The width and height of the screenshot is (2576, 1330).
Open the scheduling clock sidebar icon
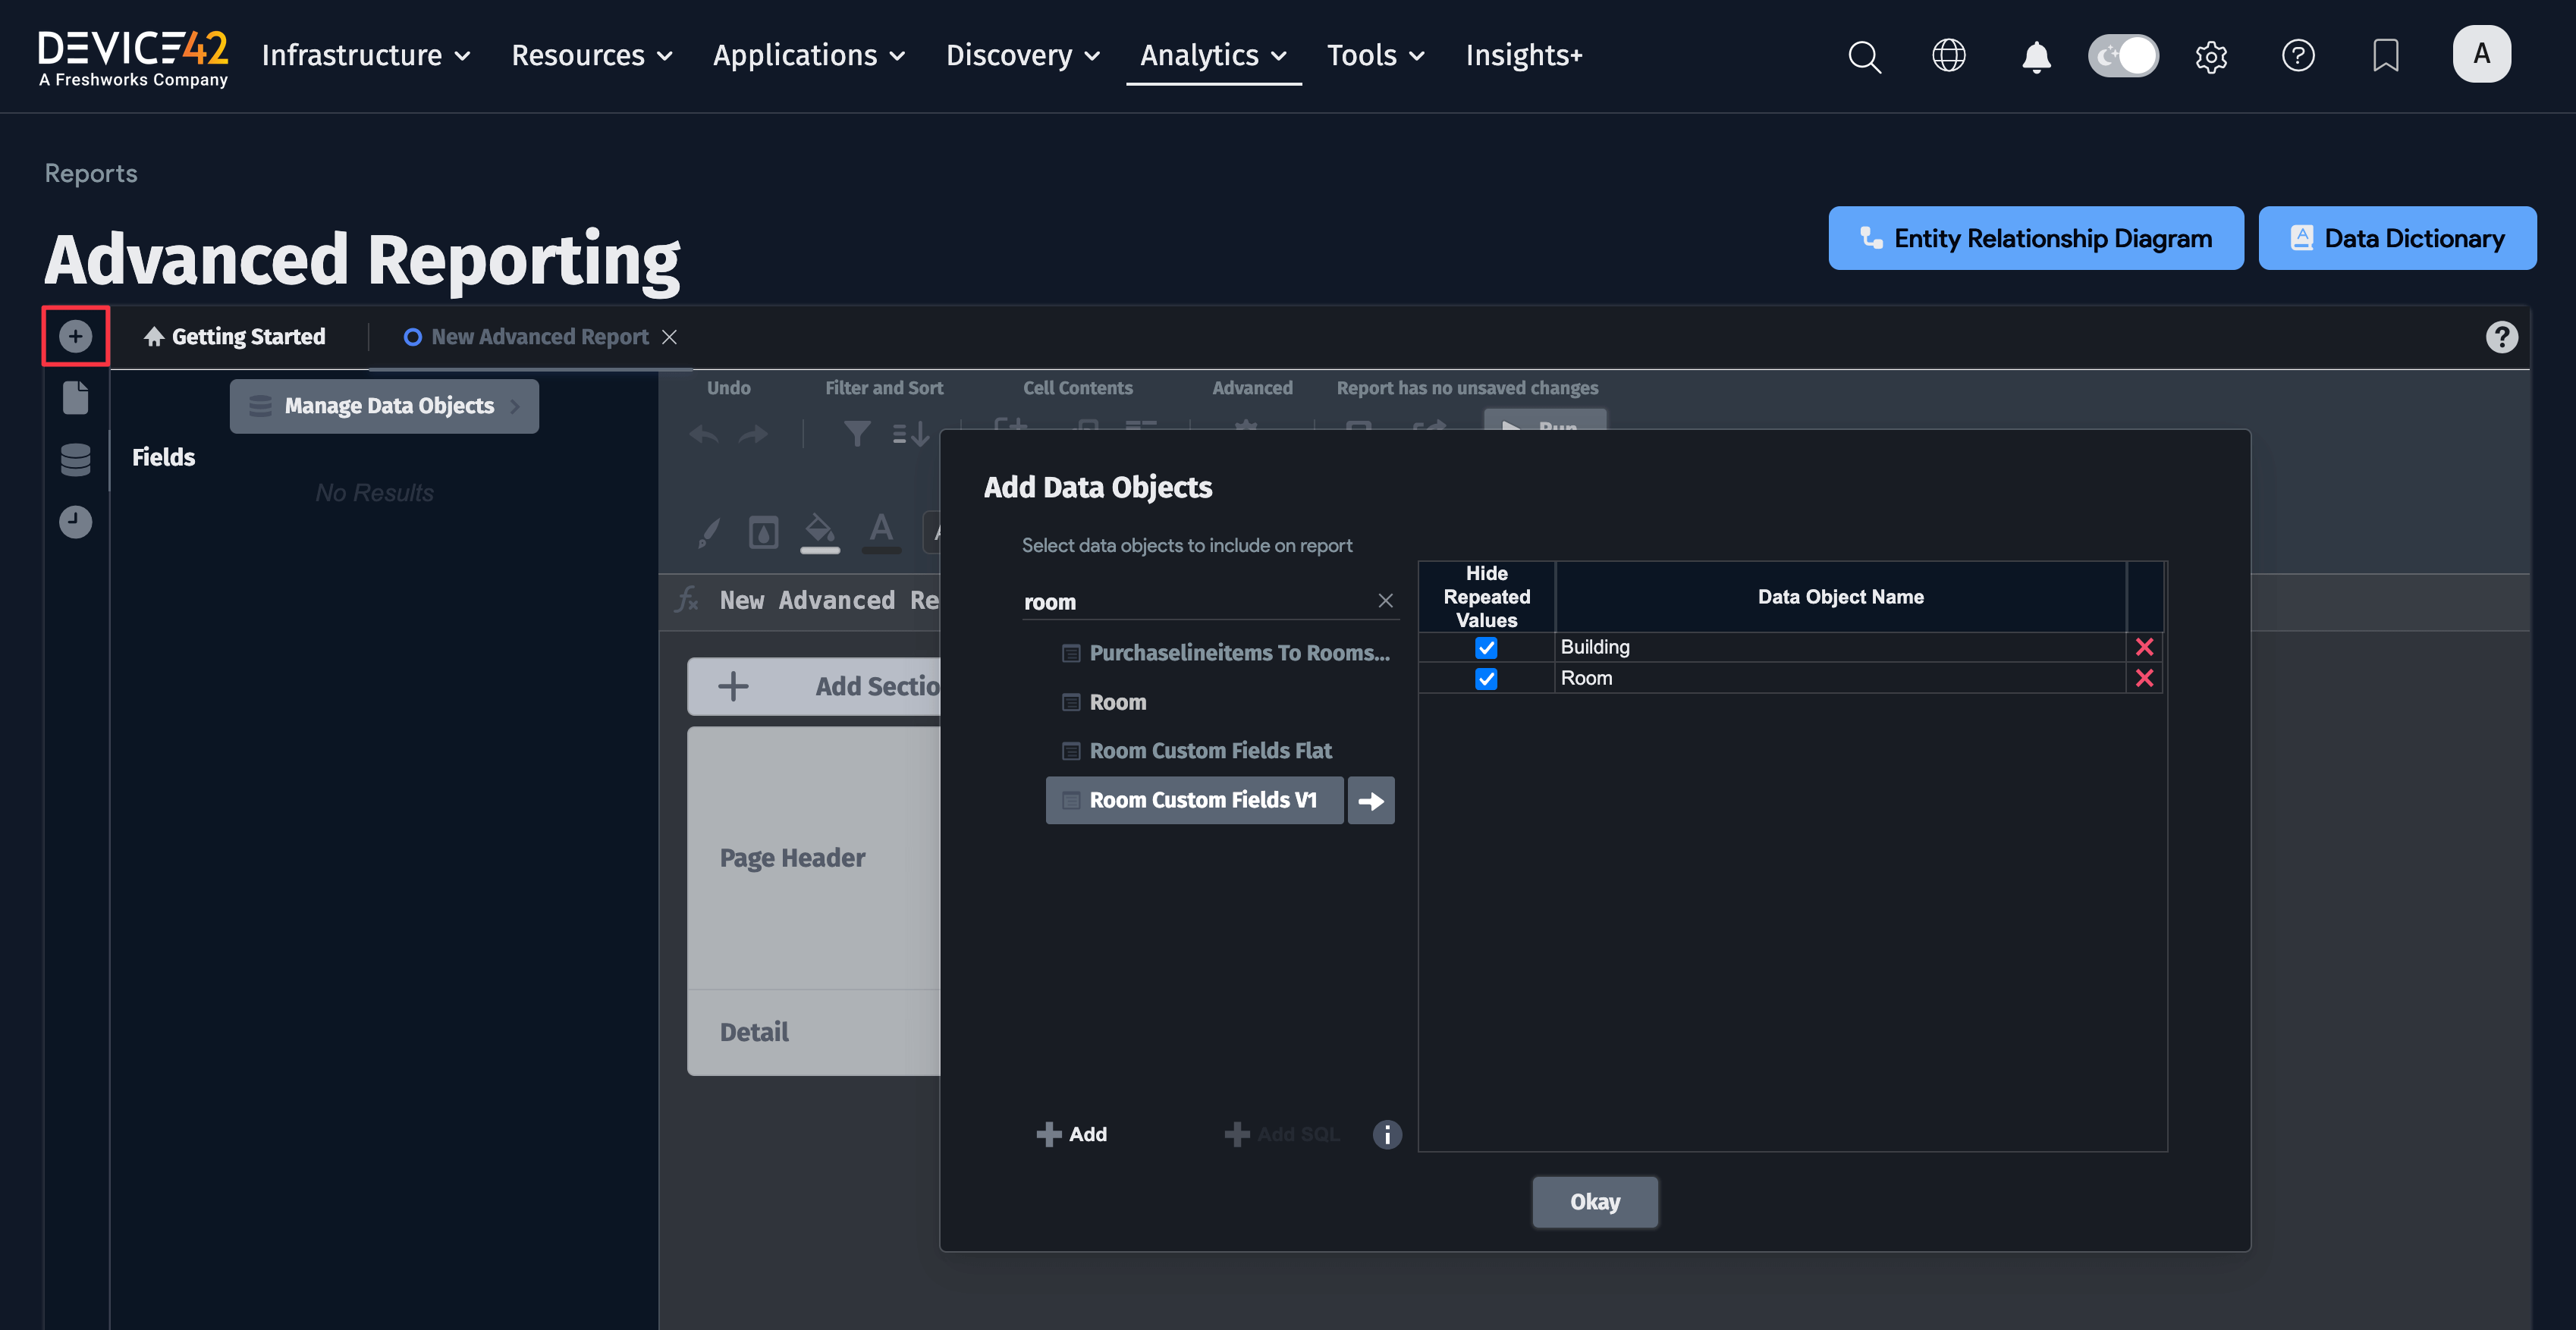(76, 522)
